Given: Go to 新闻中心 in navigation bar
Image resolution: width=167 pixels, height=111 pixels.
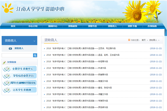Looking at the screenshot, I should coord(53,26).
